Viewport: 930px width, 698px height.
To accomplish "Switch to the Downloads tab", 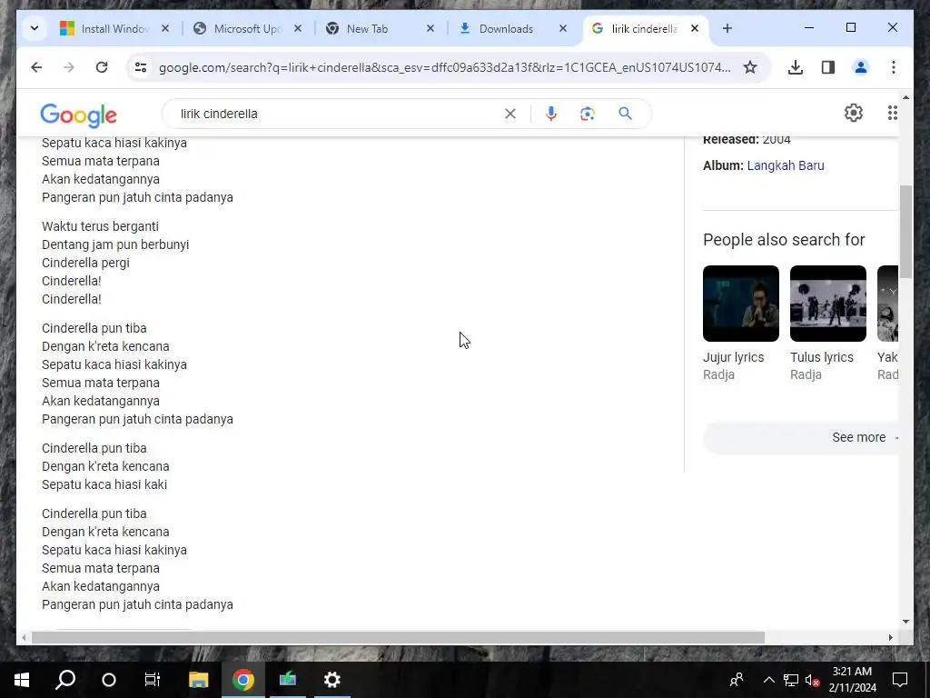I will pos(513,28).
